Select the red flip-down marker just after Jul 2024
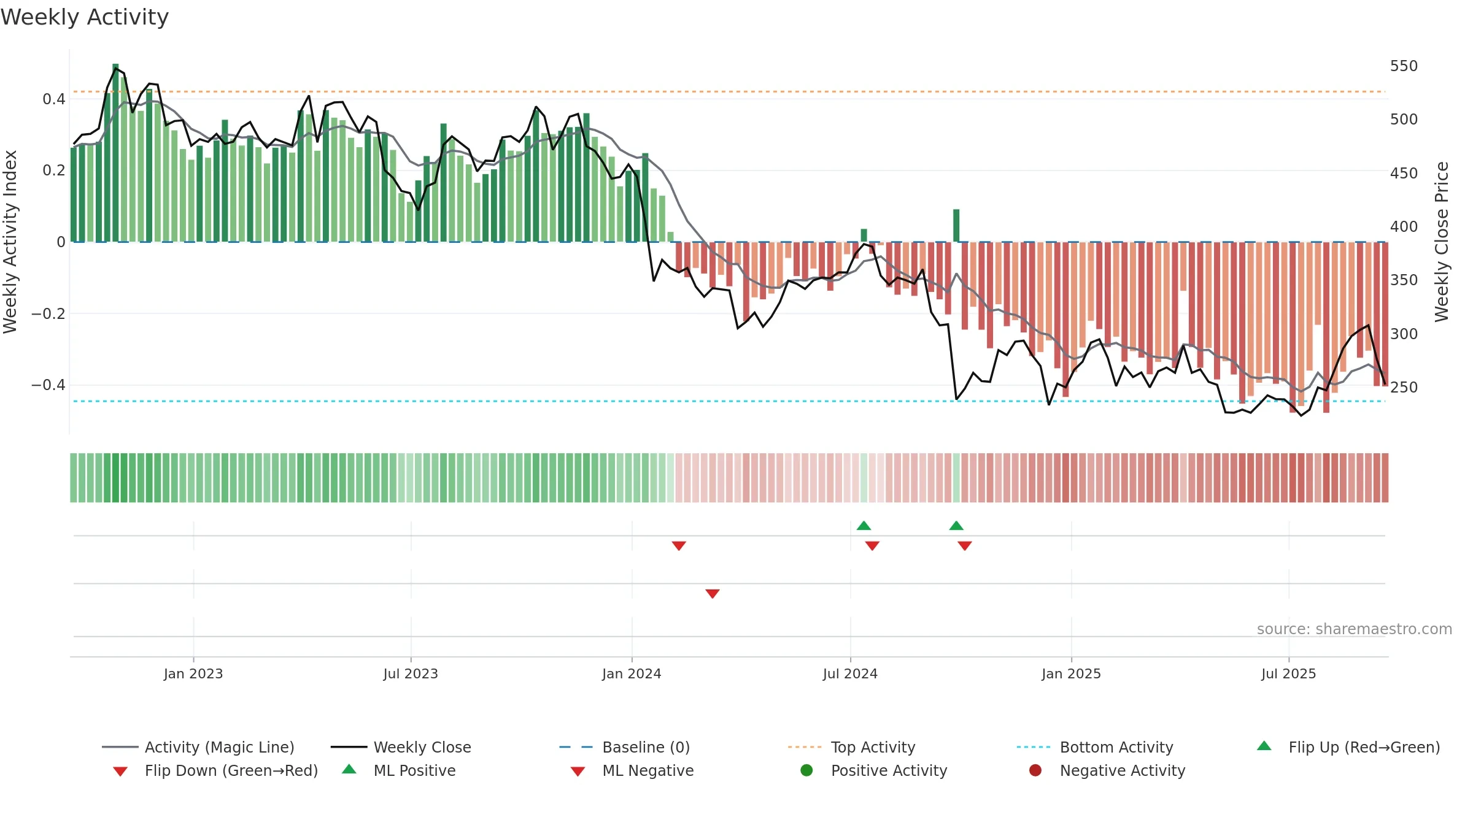This screenshot has height=828, width=1473. pyautogui.click(x=872, y=546)
